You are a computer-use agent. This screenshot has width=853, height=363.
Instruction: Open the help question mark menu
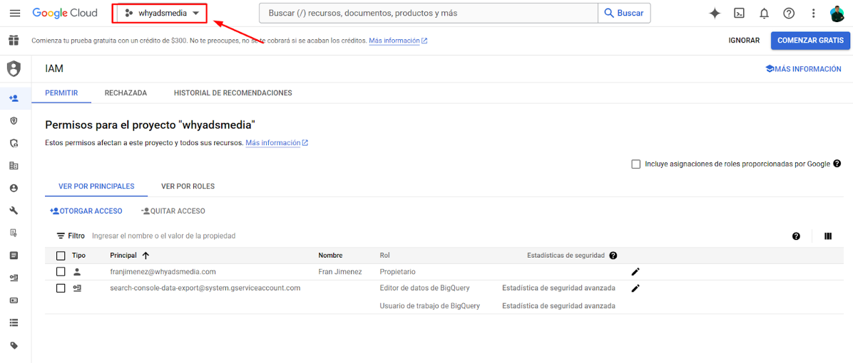pos(789,13)
